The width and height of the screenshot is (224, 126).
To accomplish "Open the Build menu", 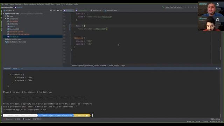I will [x=48, y=4].
